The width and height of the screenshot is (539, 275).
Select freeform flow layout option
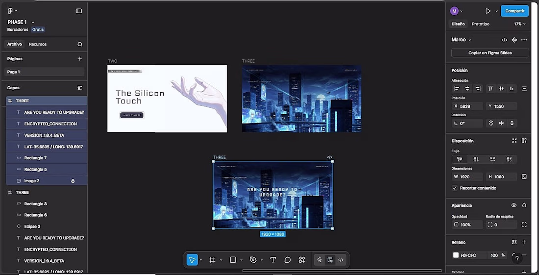click(460, 159)
